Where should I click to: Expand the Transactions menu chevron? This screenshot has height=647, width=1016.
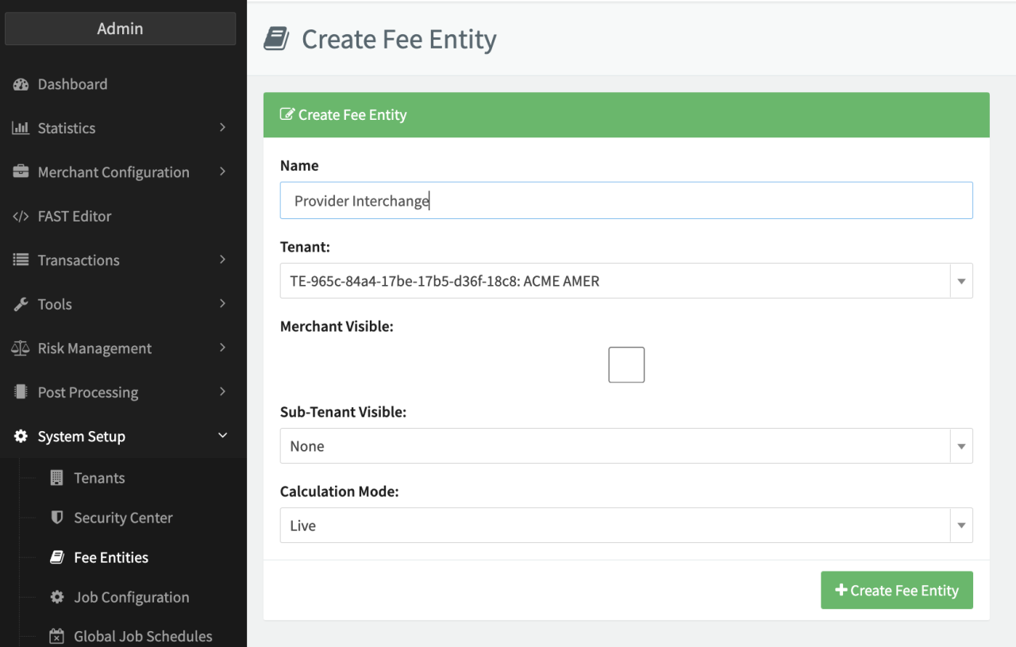tap(222, 260)
